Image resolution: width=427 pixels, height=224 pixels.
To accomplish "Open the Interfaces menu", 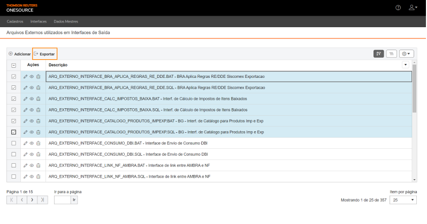I will coord(39,21).
